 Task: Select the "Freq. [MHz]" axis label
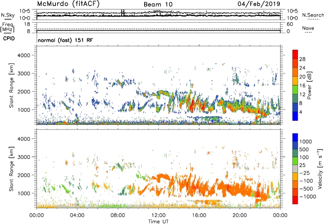coord(7,27)
